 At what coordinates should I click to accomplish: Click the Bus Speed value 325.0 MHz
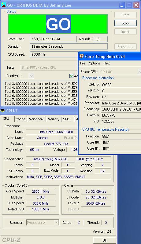pos(41,203)
